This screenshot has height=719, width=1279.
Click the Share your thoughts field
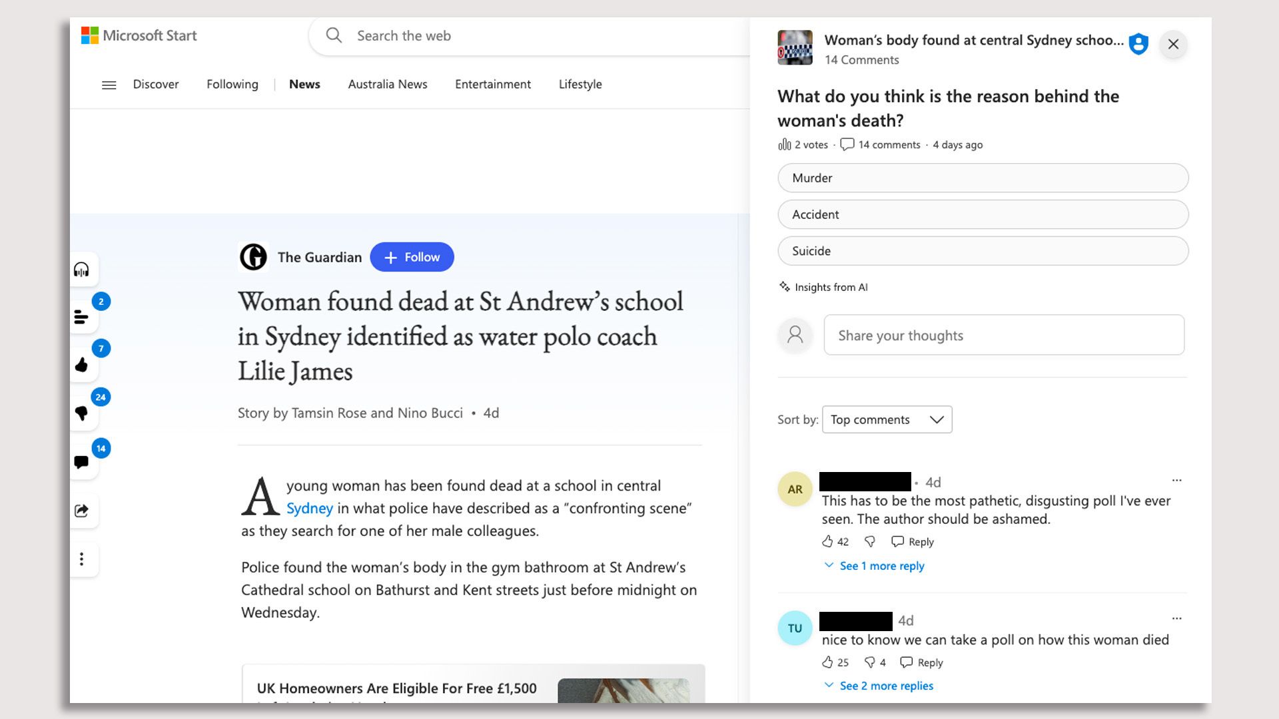(x=1003, y=336)
